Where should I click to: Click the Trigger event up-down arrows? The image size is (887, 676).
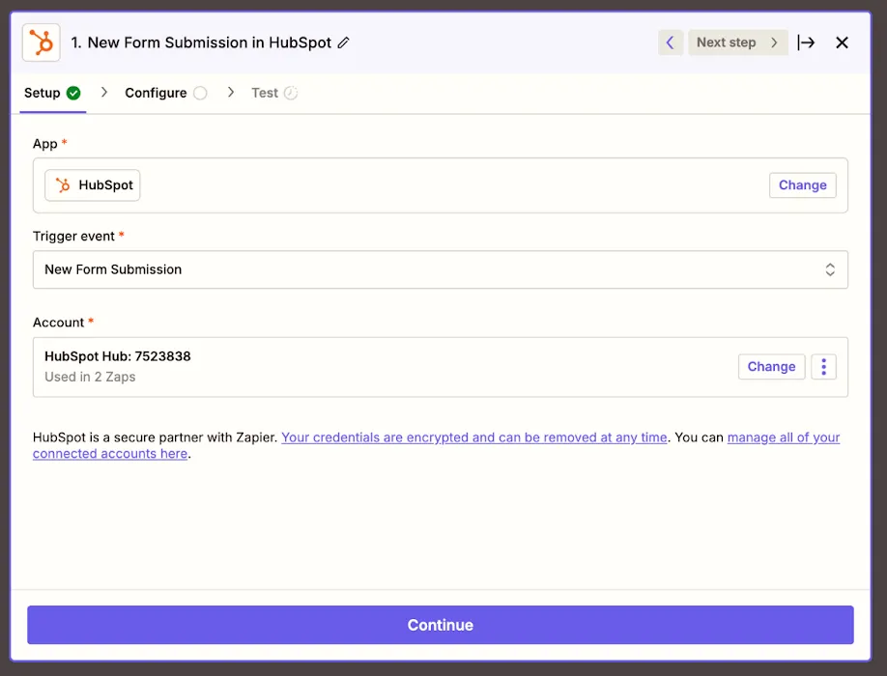click(x=830, y=269)
